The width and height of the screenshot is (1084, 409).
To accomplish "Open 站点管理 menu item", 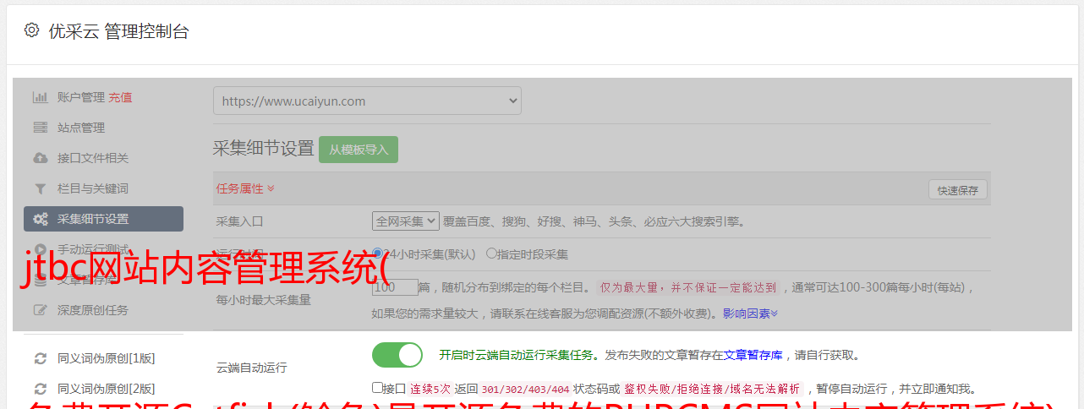I will (x=81, y=128).
